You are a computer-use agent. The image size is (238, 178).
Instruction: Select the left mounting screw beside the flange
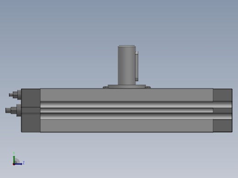106,87
